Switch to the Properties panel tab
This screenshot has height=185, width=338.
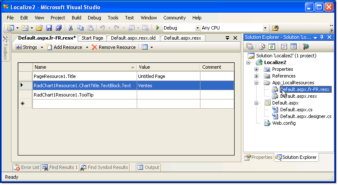258,158
